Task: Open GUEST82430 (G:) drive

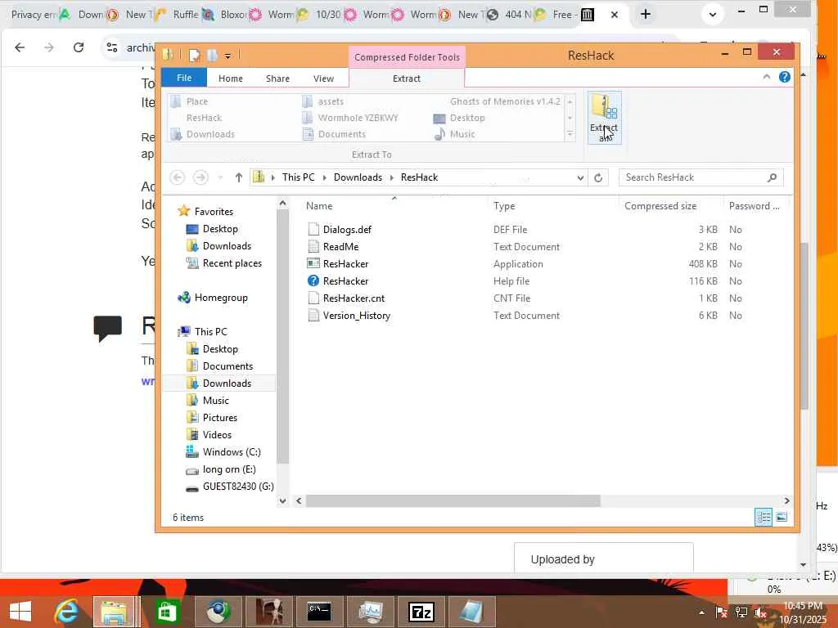Action: [238, 487]
